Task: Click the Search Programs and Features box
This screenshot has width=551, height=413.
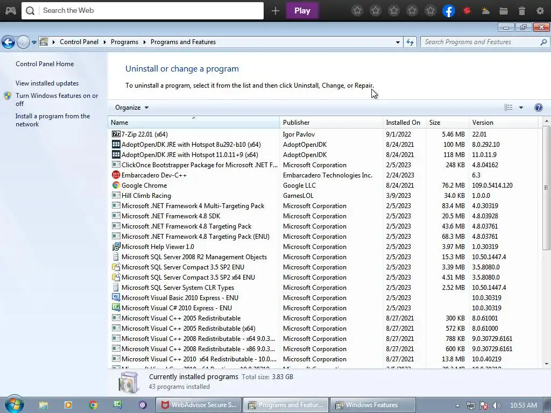Action: coord(484,42)
